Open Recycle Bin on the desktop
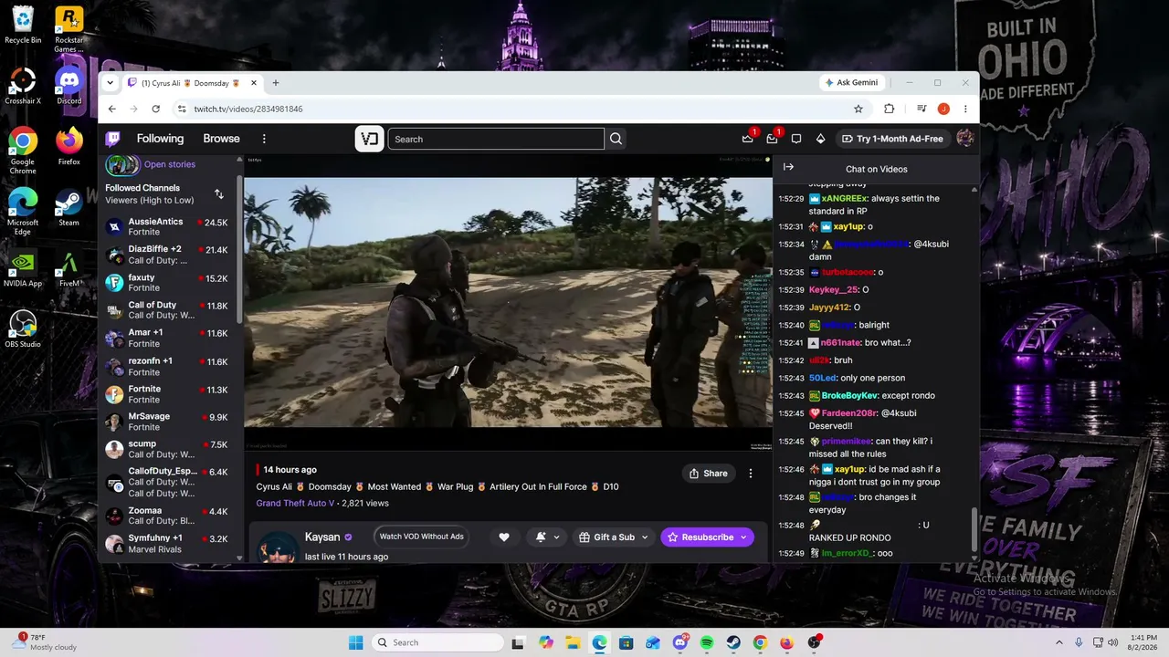The width and height of the screenshot is (1169, 657). click(23, 26)
